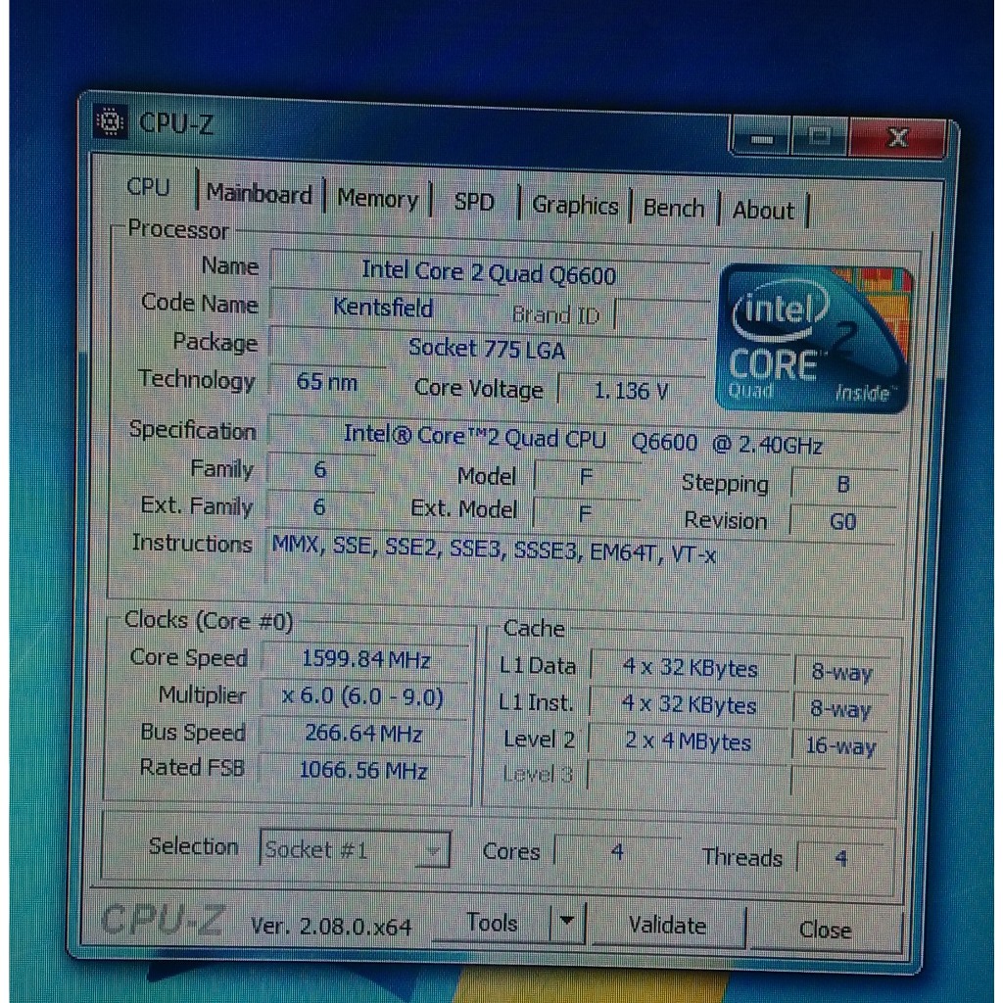The width and height of the screenshot is (1003, 1003).
Task: Click the Kentsfield code name value
Action: 383,307
